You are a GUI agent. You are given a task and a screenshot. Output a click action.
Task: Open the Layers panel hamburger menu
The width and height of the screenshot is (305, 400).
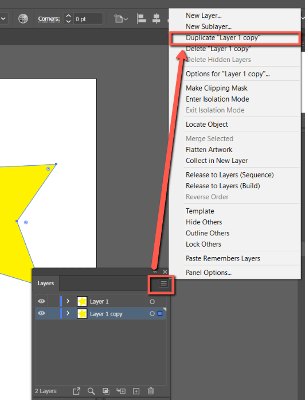(163, 283)
